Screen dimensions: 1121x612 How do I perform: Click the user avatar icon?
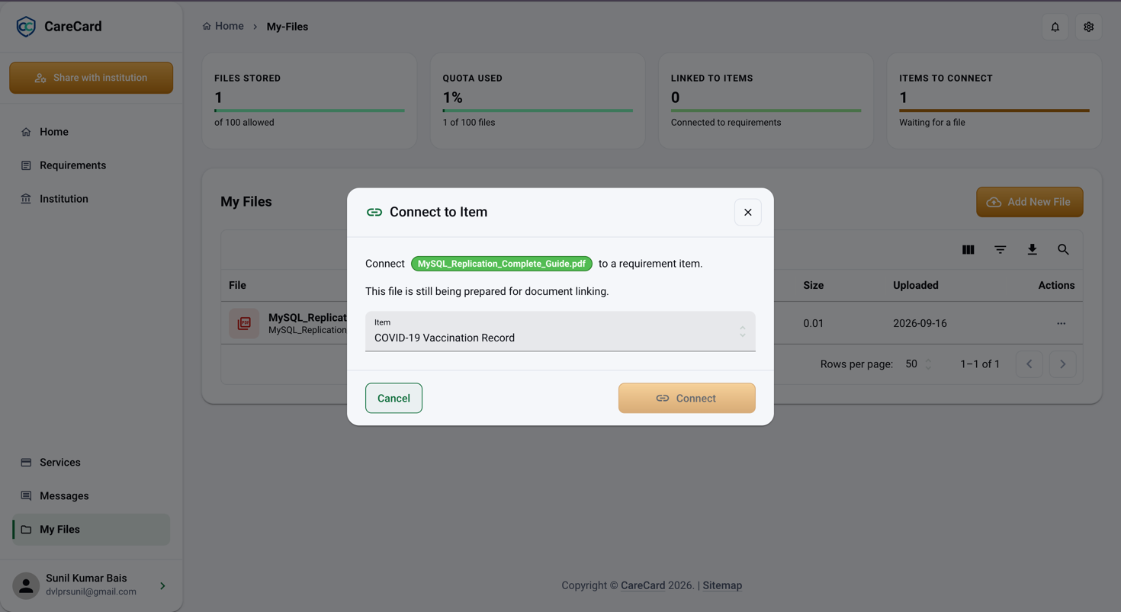tap(26, 586)
